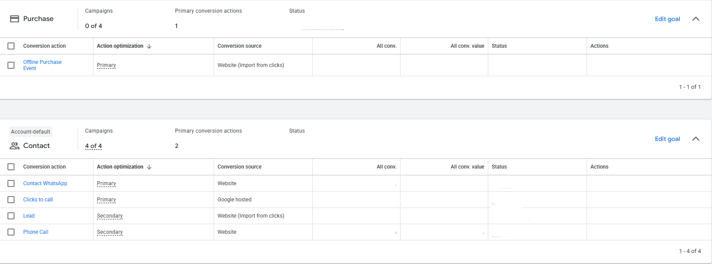Viewport: 712px width, 264px height.
Task: Check the Lead row checkbox
Action: click(x=11, y=216)
